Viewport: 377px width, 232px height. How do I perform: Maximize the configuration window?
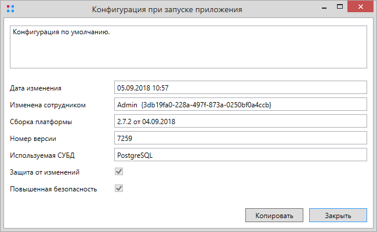click(340, 7)
